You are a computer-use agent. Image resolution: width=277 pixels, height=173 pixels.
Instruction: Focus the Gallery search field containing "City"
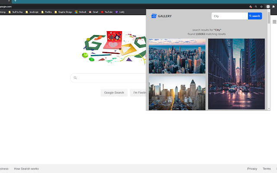tap(230, 16)
